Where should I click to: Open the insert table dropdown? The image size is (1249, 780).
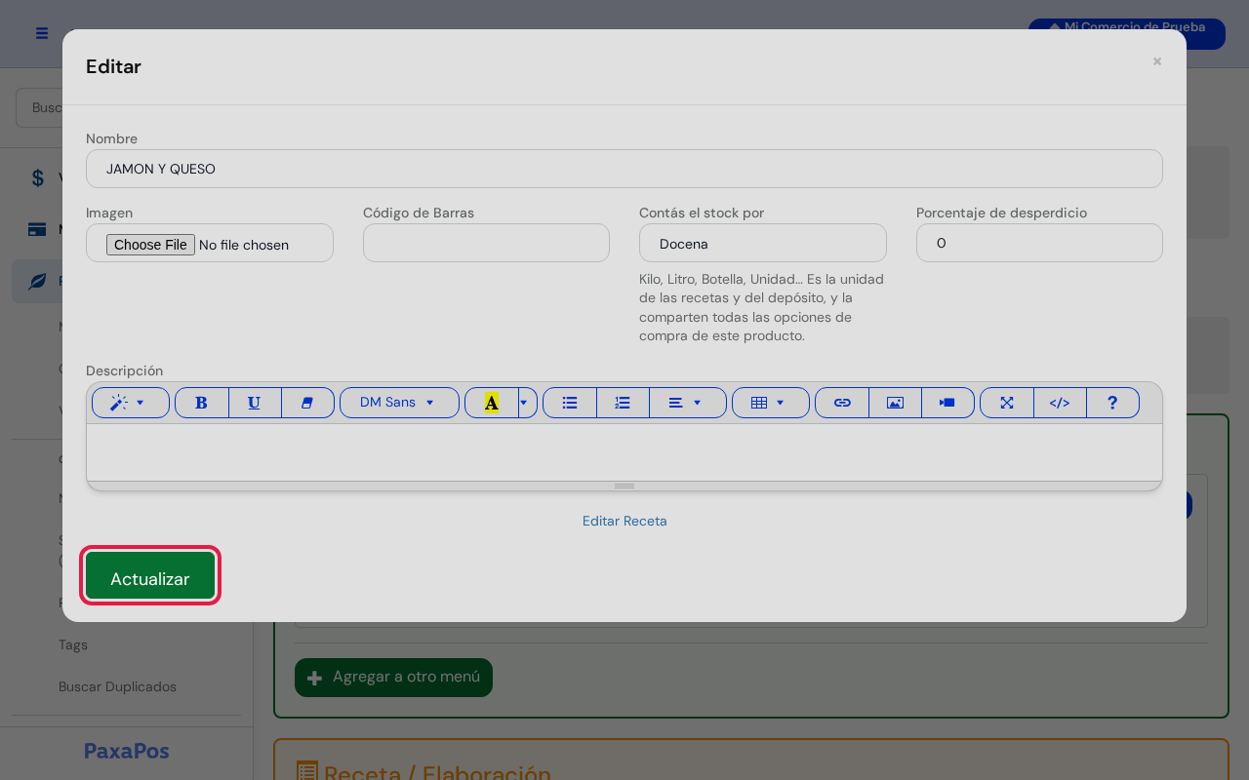click(771, 403)
